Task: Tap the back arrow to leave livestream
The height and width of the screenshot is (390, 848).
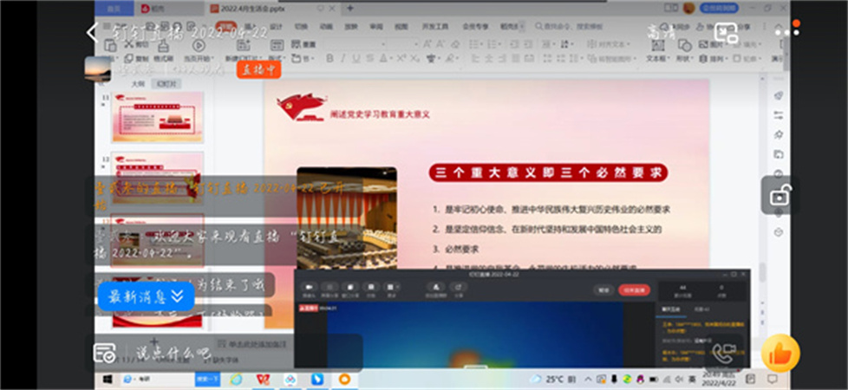Action: pyautogui.click(x=93, y=32)
